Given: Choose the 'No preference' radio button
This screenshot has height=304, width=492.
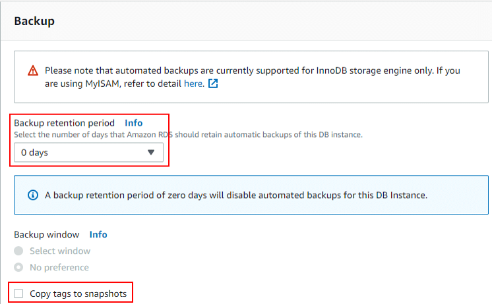Looking at the screenshot, I should click(18, 267).
